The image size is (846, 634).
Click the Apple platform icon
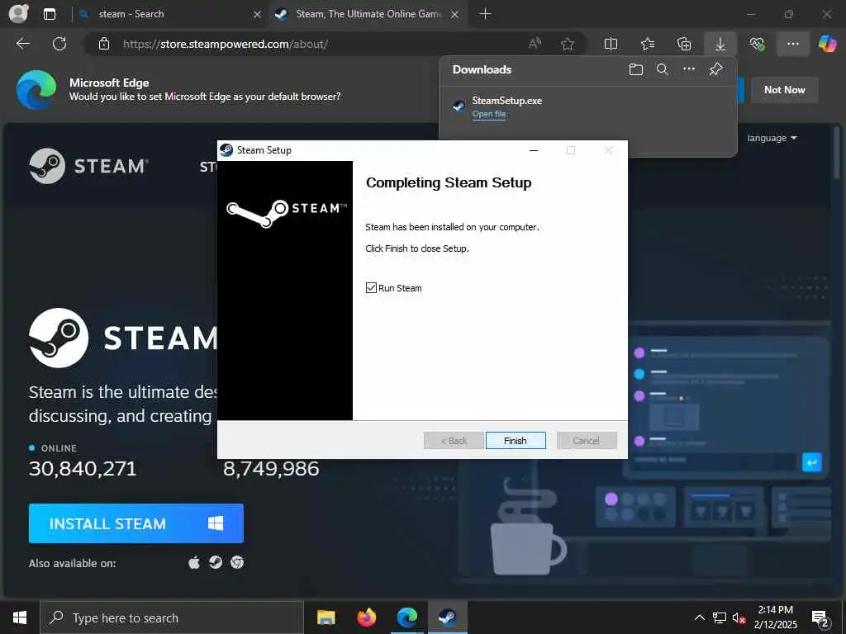coord(194,563)
